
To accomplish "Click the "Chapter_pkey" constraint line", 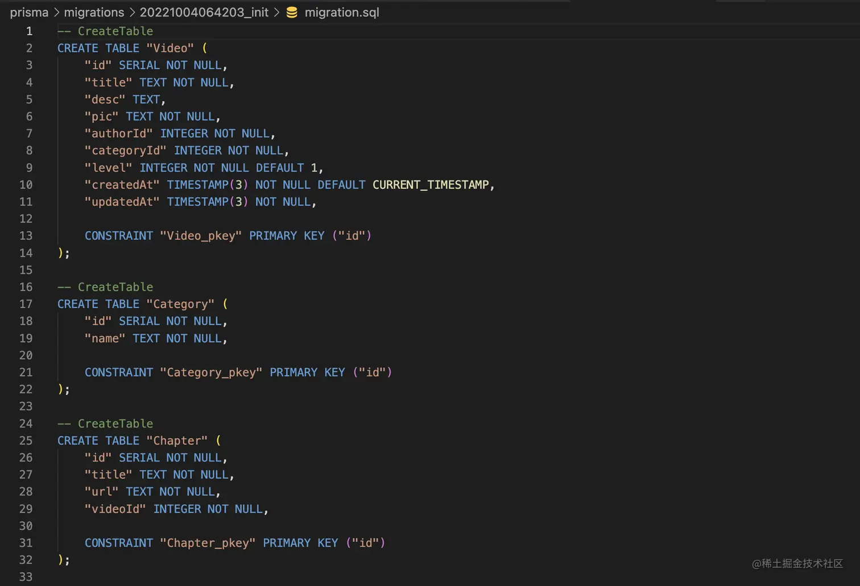I will (235, 543).
